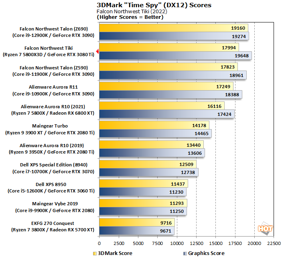
Task: Click the 22500 axis tick label
Action: tap(274, 243)
